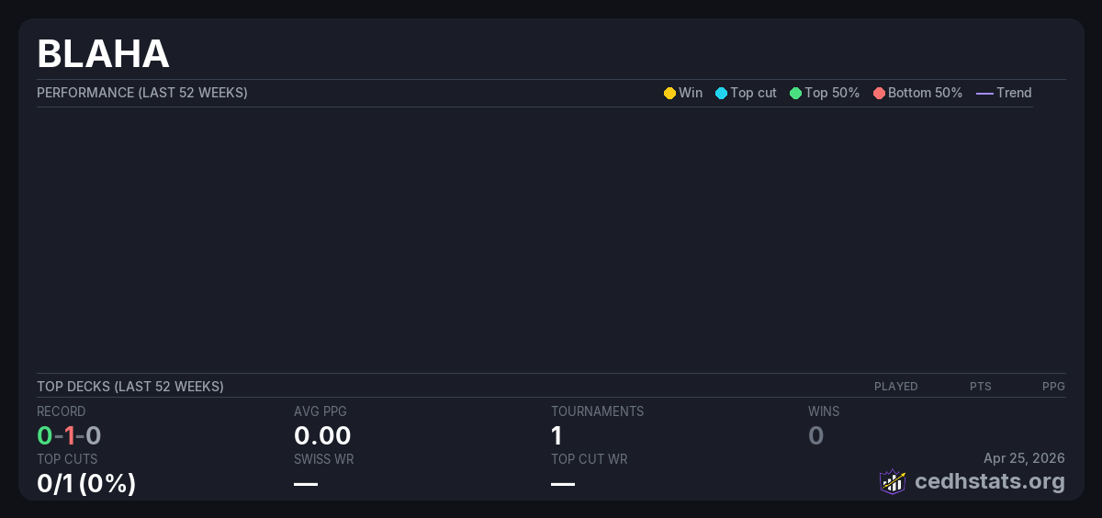Click the 0.00 average PPG value
This screenshot has width=1102, height=518.
[x=322, y=435]
